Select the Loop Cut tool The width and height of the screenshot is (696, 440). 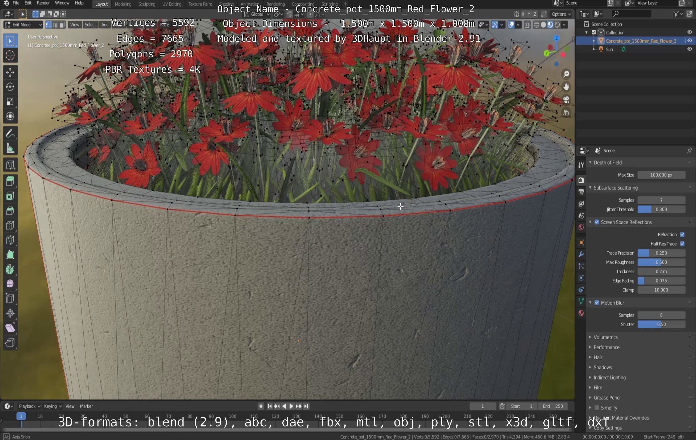coord(10,225)
